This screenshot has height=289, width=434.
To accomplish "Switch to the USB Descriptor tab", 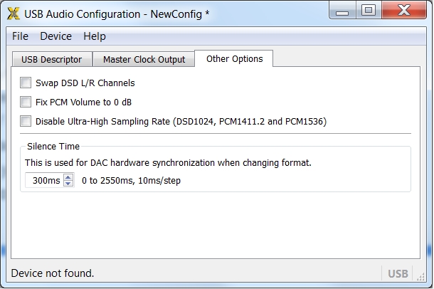I will pyautogui.click(x=51, y=60).
